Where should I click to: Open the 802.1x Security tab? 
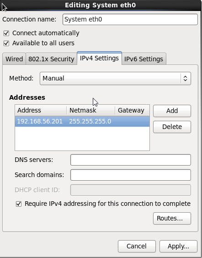[x=51, y=59]
